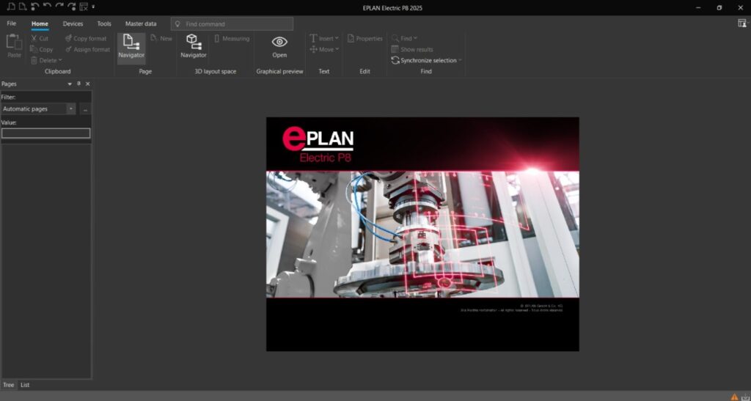
Task: Close the Pages navigator panel
Action: point(88,84)
